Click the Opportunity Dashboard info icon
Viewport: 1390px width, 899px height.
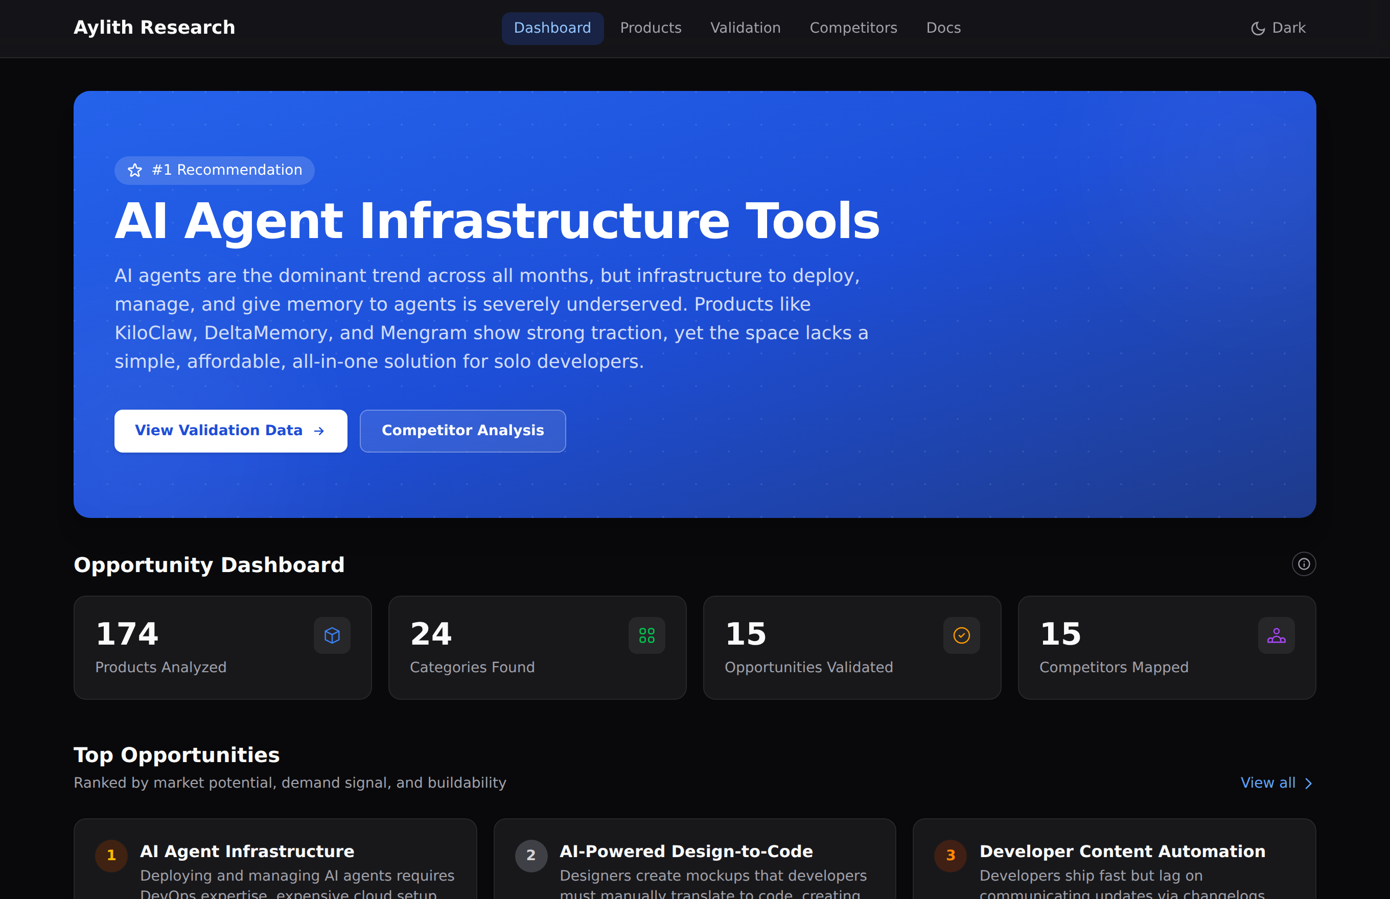(x=1304, y=564)
